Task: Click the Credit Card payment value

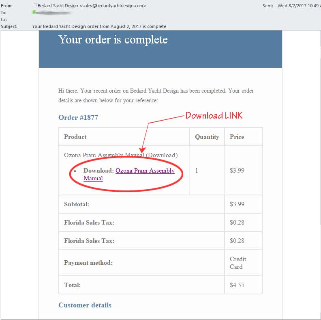Action: (x=238, y=263)
